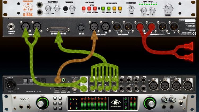Click the second headphone volume knob on the Apollo
Image resolution: width=199 pixels, height=112 pixels.
(172, 100)
